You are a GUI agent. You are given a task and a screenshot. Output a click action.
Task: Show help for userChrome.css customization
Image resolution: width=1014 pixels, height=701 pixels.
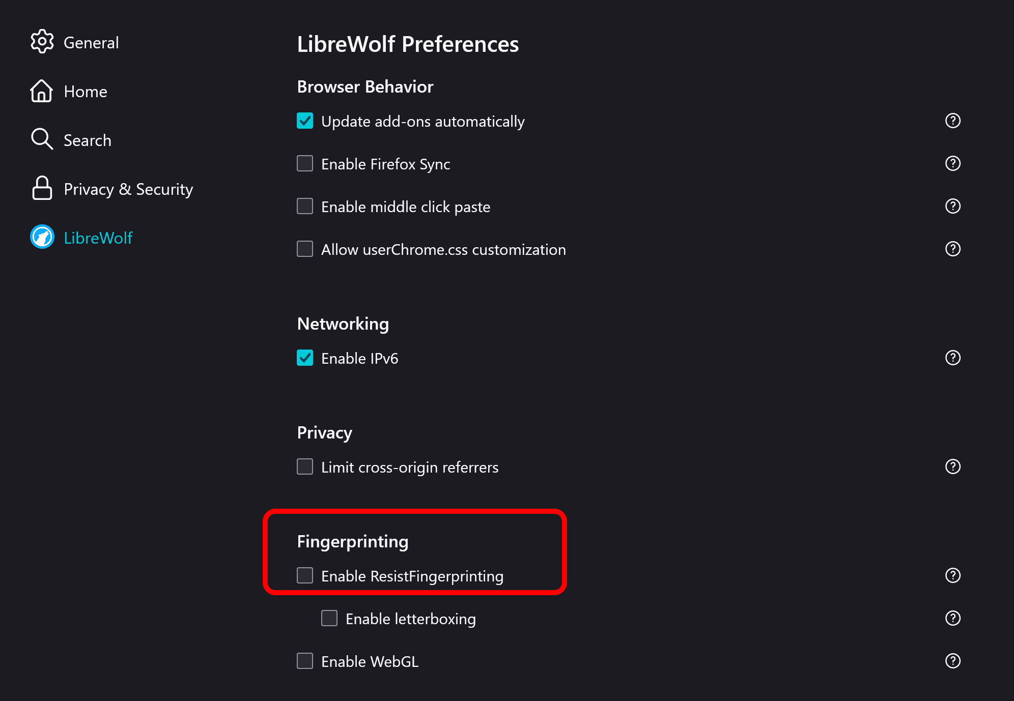pos(952,249)
